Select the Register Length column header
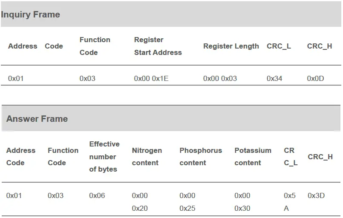The image size is (343, 218). 231,46
